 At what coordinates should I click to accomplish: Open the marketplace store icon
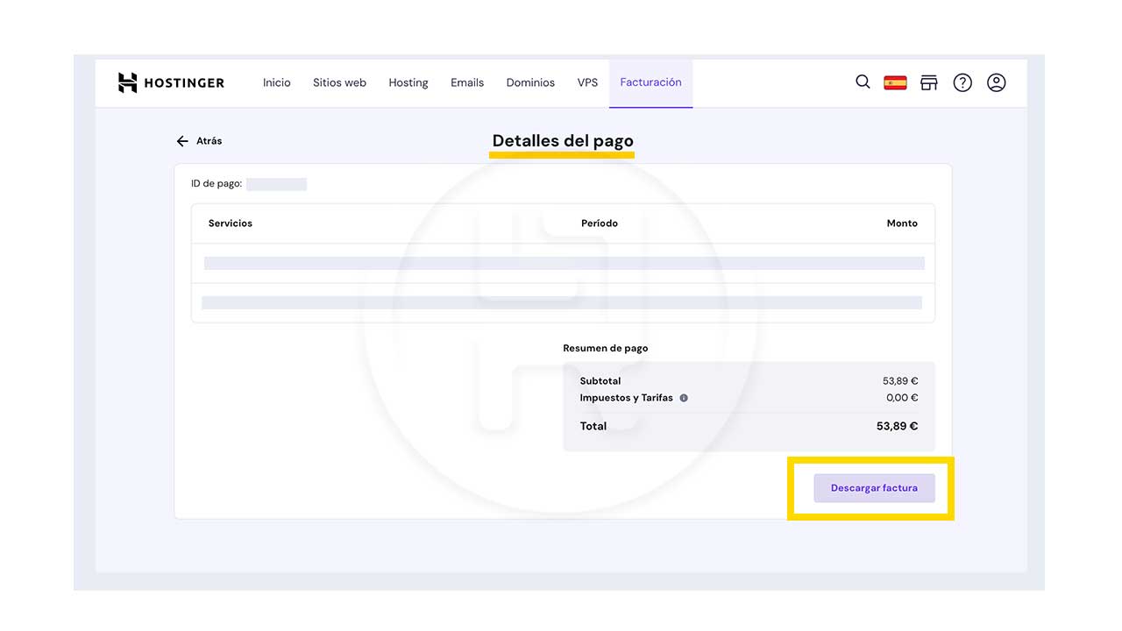tap(928, 82)
